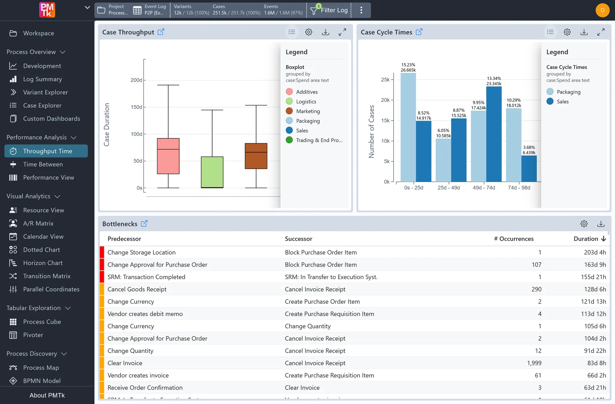This screenshot has height=404, width=615.
Task: Download the Case Cycle Times chart
Action: click(x=584, y=32)
